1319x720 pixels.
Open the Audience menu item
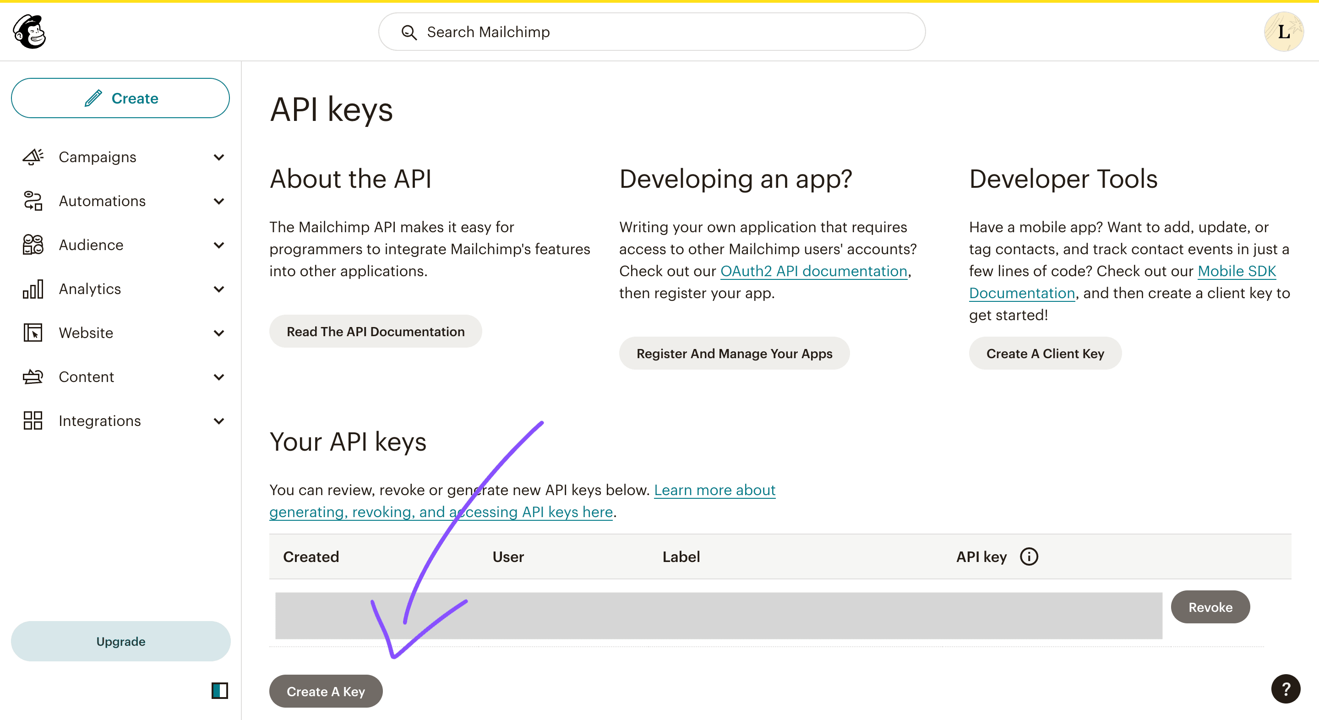click(91, 245)
